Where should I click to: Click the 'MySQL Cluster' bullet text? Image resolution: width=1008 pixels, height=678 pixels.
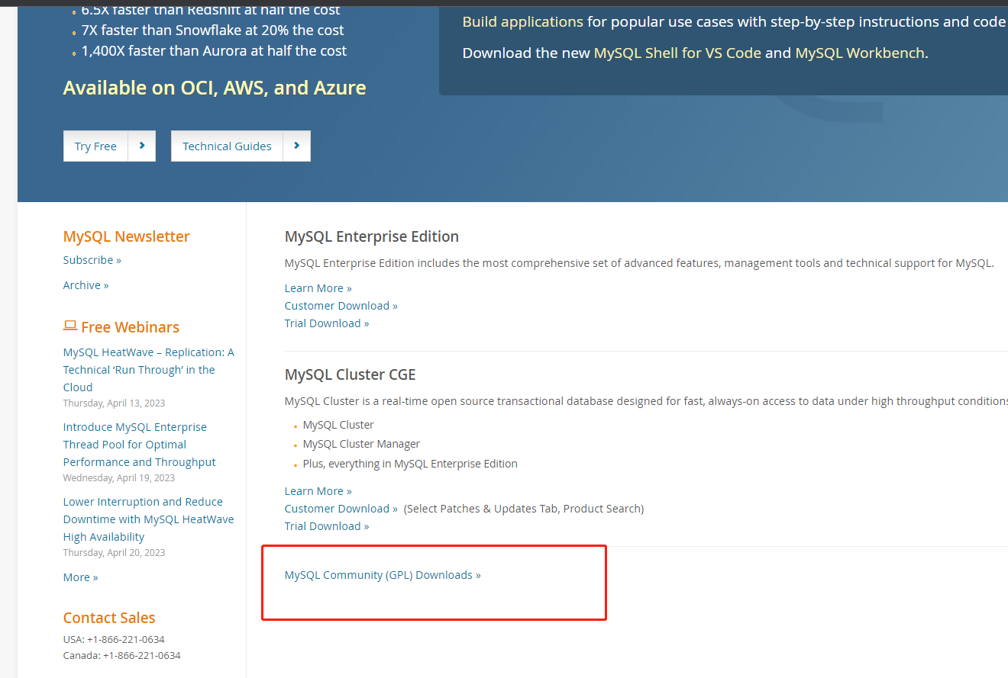(x=338, y=425)
